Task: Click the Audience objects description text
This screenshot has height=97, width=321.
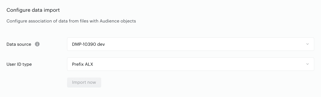Action: point(118,21)
